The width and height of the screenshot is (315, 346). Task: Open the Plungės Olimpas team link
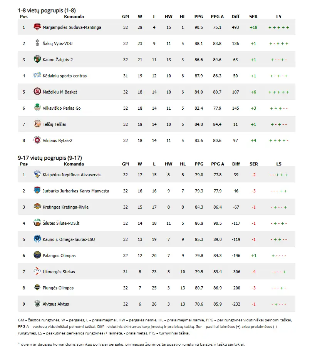[x=58, y=288]
